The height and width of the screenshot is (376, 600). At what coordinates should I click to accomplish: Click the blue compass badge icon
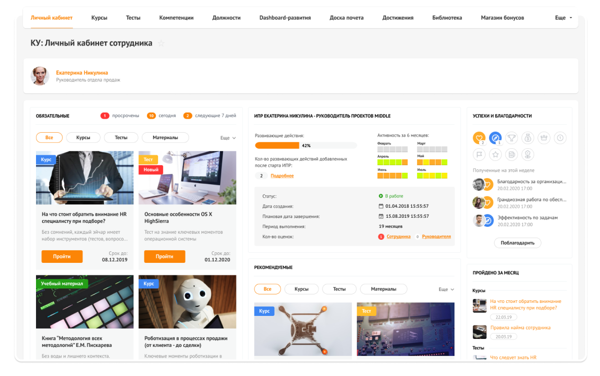click(x=495, y=138)
